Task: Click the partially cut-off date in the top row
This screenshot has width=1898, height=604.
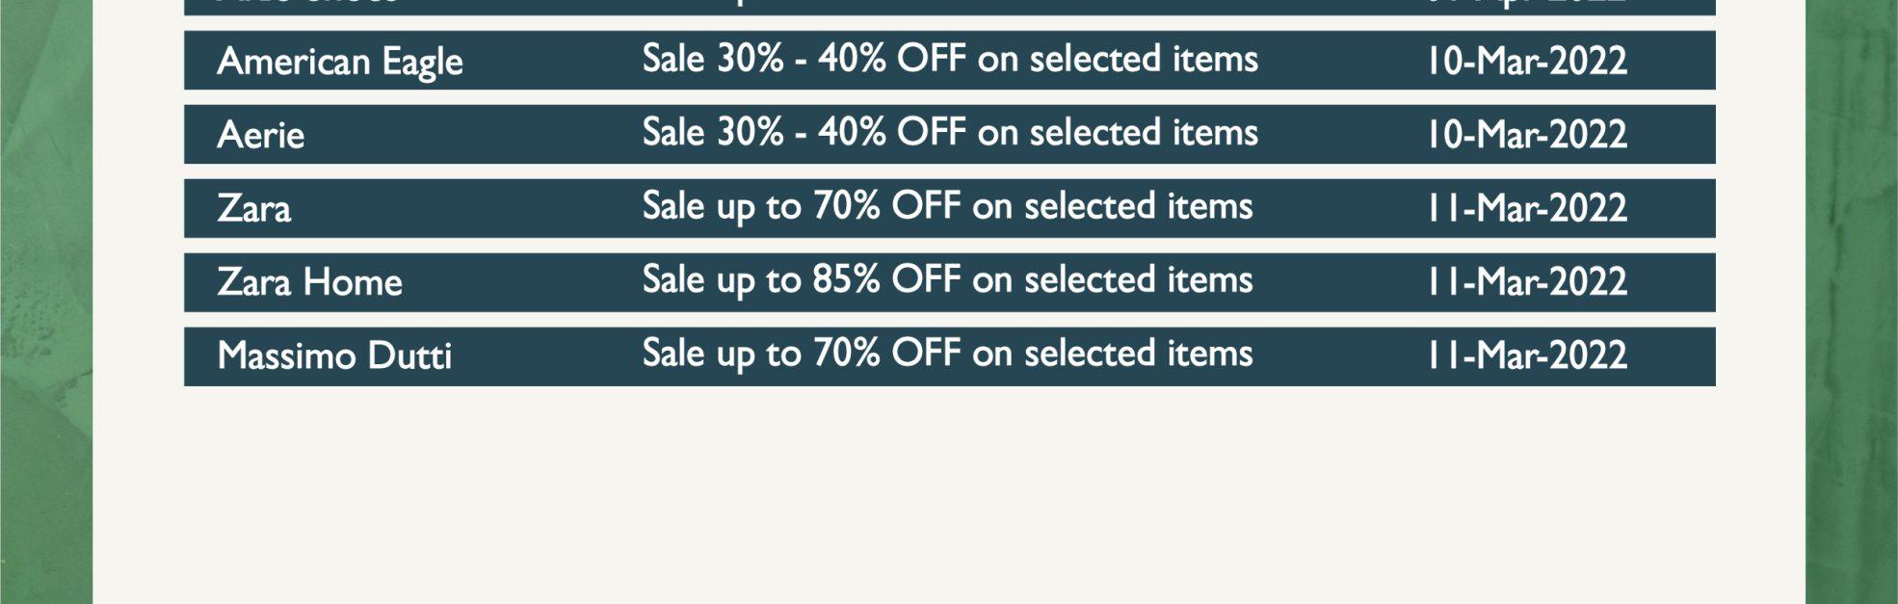Action: 1527,3
